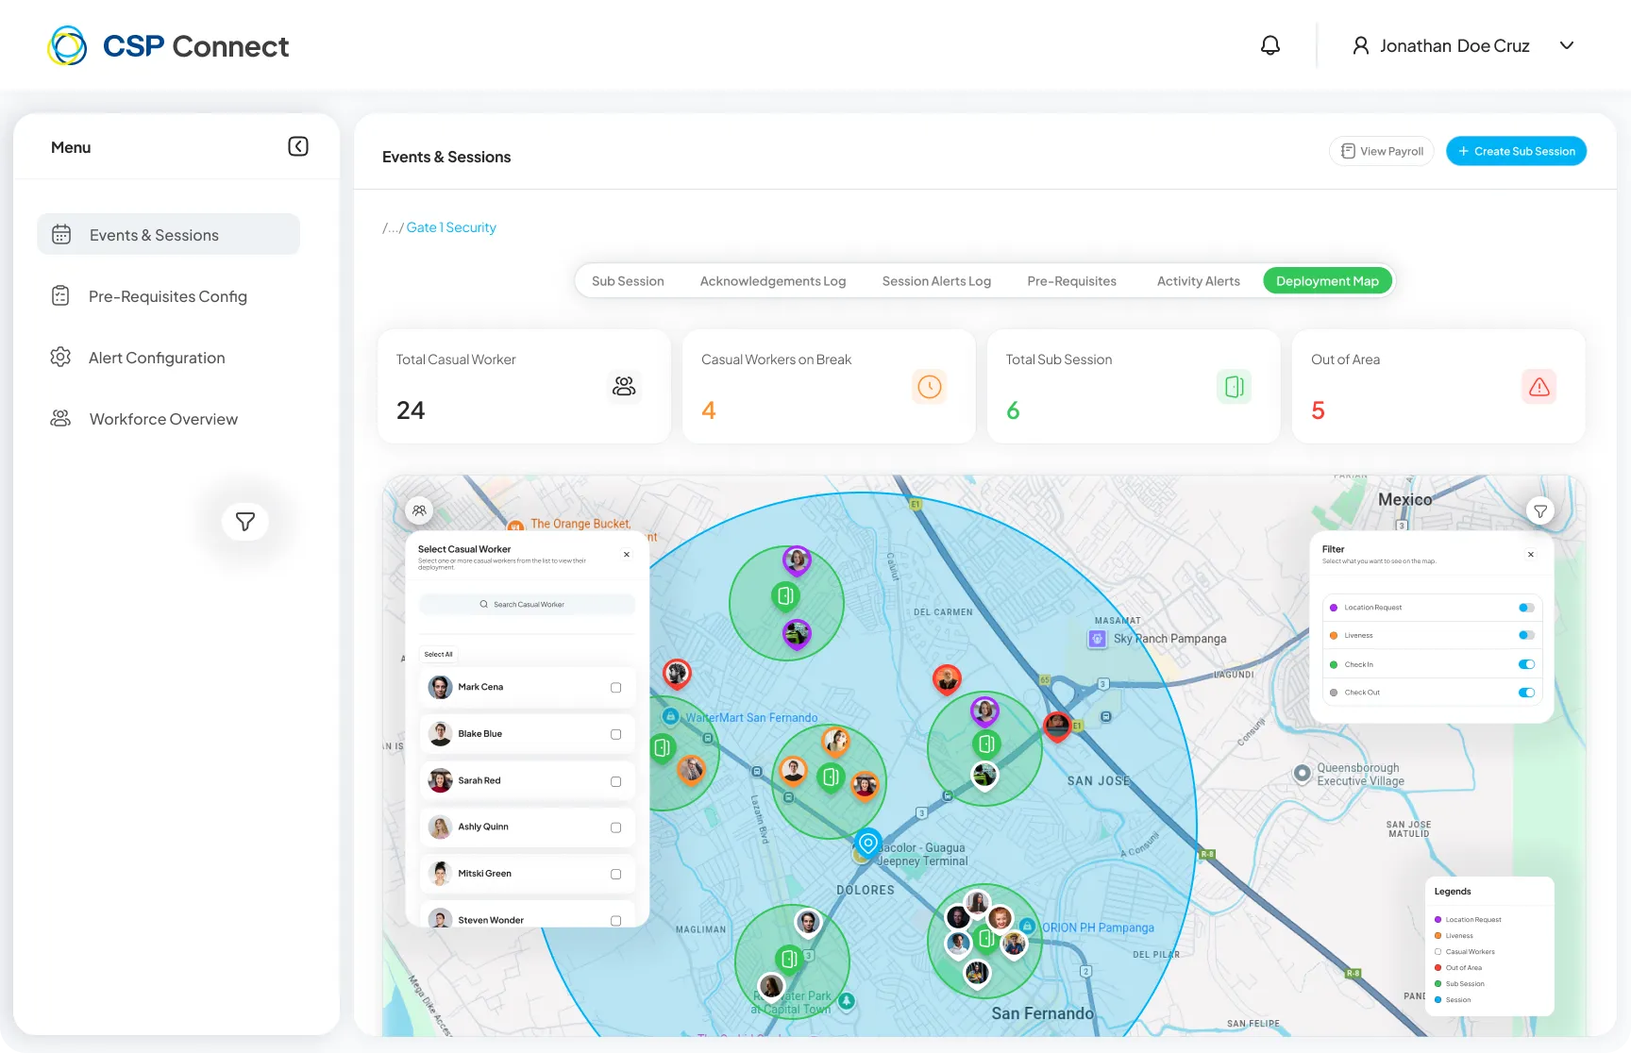
Task: Open Events & Sessions in the menu
Action: point(169,234)
